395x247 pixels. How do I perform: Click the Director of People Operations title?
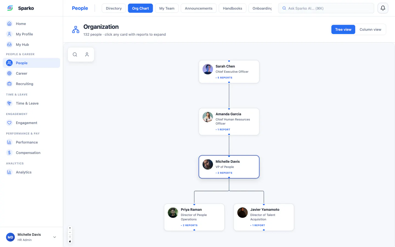[x=194, y=217]
